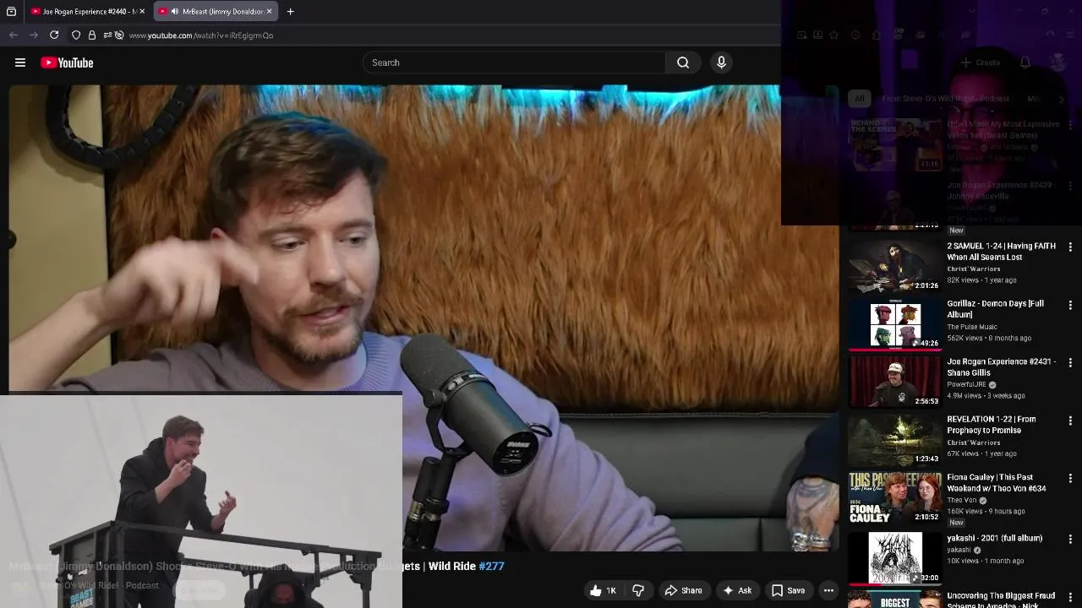Viewport: 1082px width, 608px height.
Task: Open a new browser tab
Action: (x=290, y=12)
